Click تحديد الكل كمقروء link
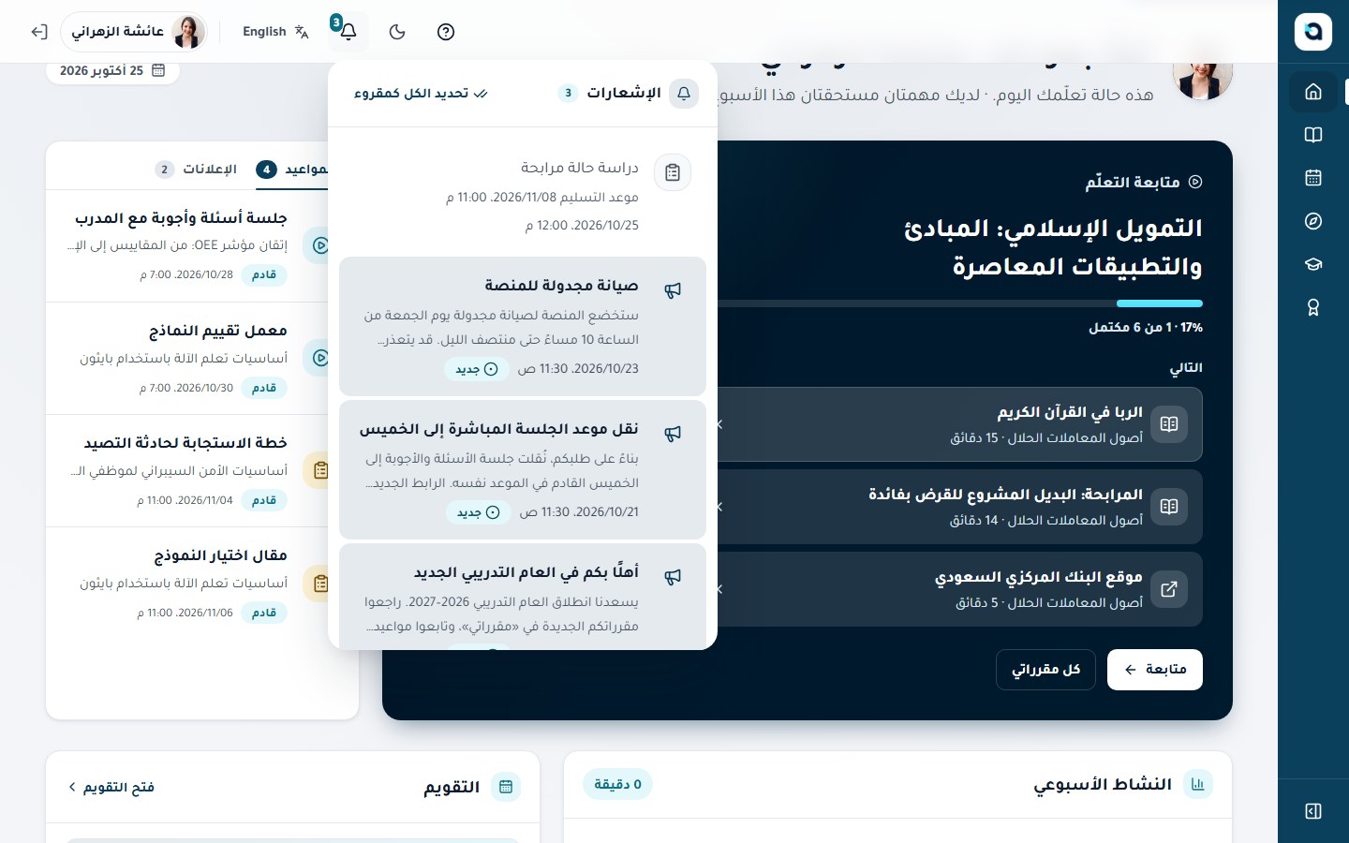The height and width of the screenshot is (843, 1349). tap(421, 94)
